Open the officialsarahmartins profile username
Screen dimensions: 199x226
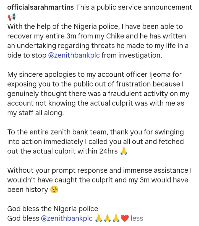click(x=41, y=7)
